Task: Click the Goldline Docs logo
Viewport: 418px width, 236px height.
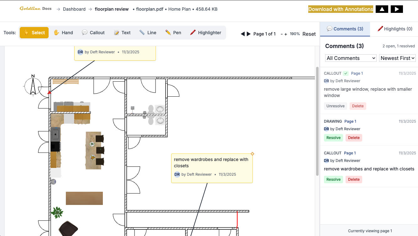Action: (x=35, y=9)
